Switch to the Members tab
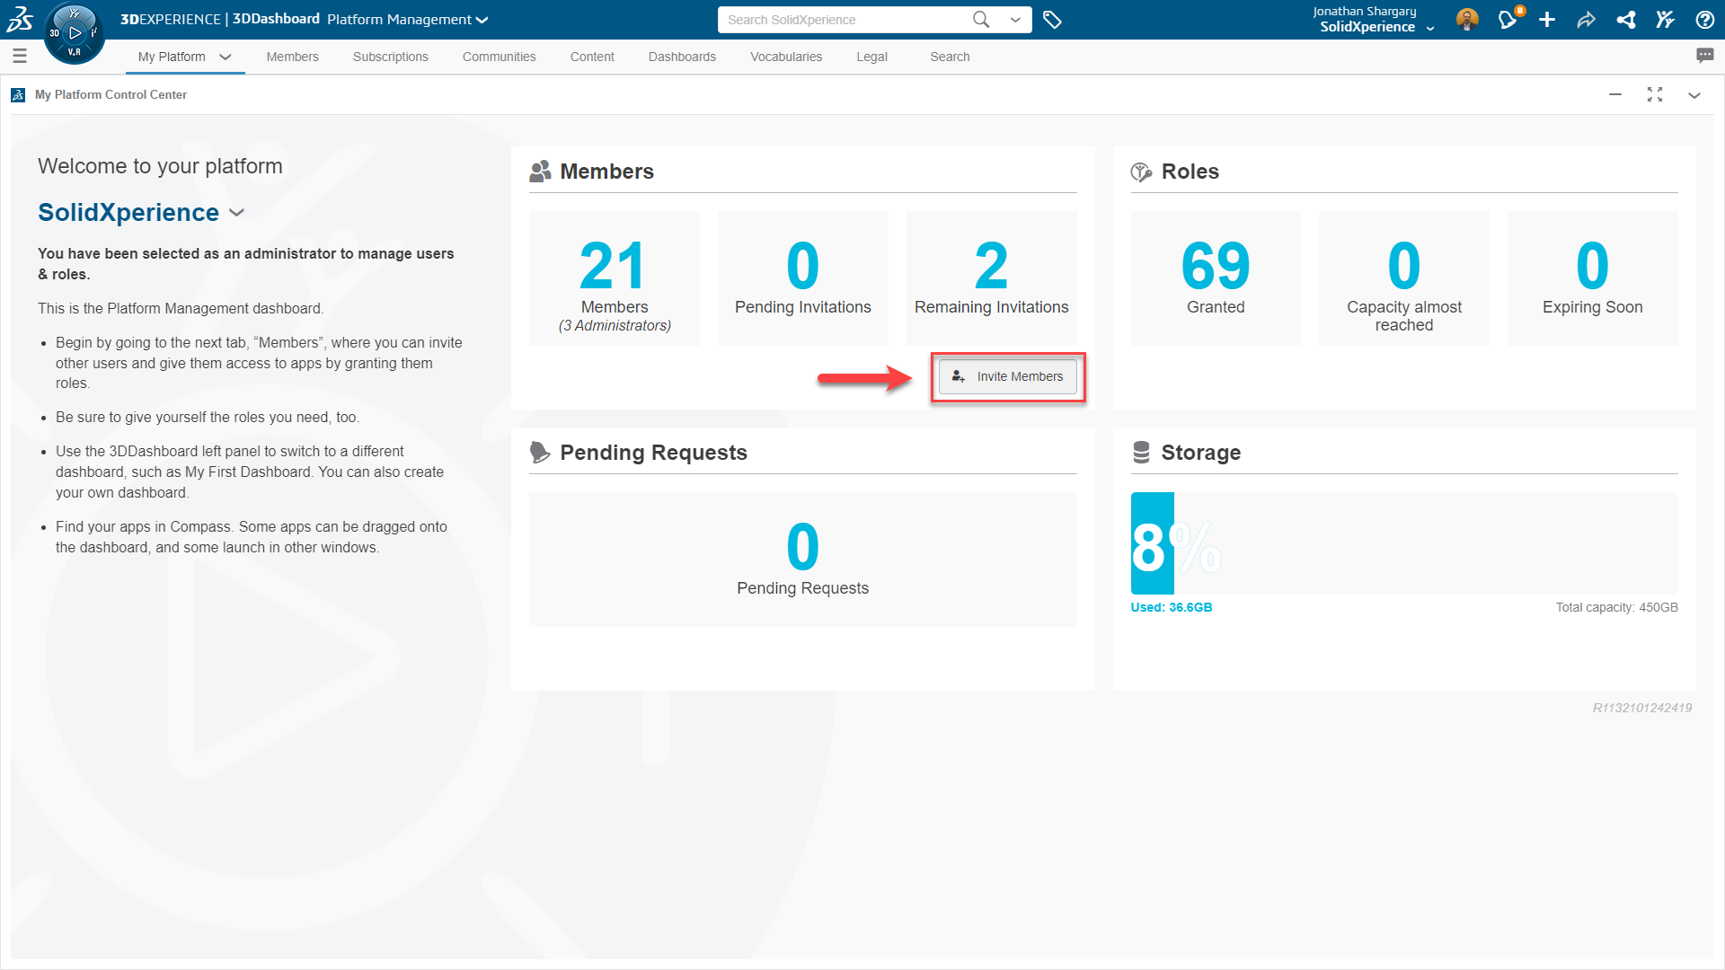 [292, 57]
